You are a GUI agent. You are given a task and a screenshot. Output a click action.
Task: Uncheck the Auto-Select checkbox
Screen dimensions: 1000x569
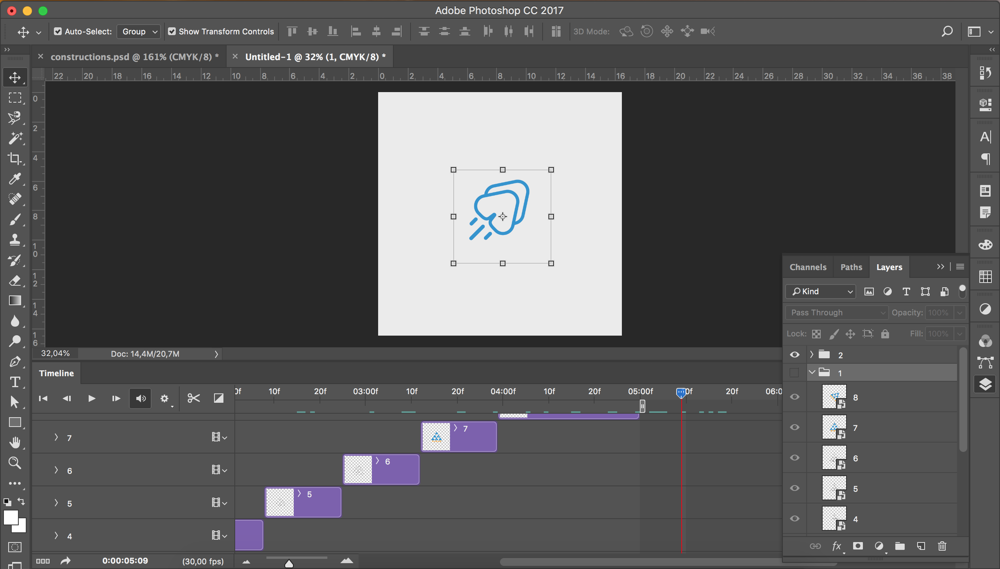coord(58,31)
